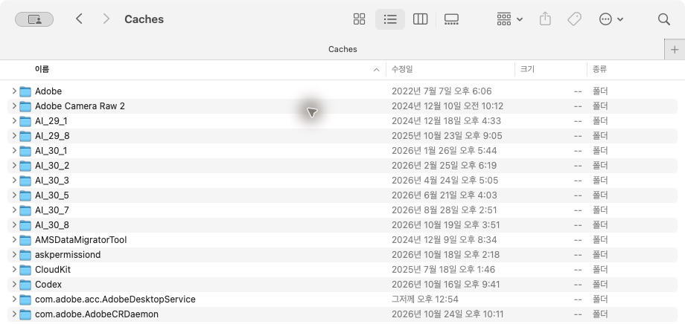Viewport: 685px width, 324px height.
Task: Sort by 이름 column header
Action: click(42, 69)
